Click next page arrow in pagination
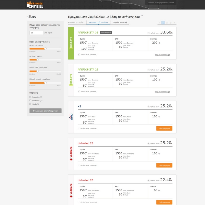 click(175, 23)
